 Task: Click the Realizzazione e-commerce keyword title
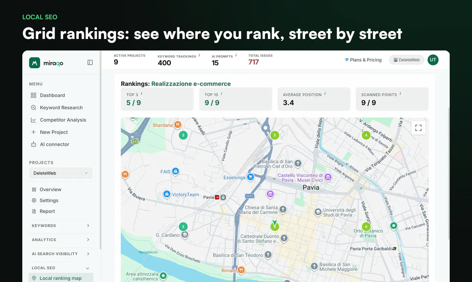pos(191,84)
